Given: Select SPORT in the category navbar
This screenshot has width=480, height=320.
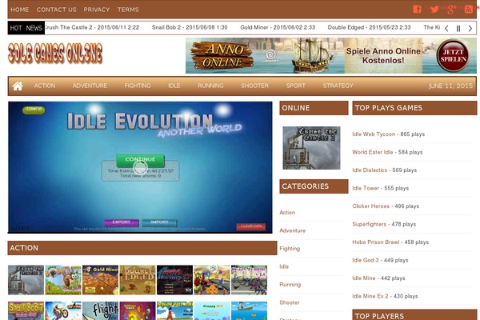Looking at the screenshot, I should point(296,86).
